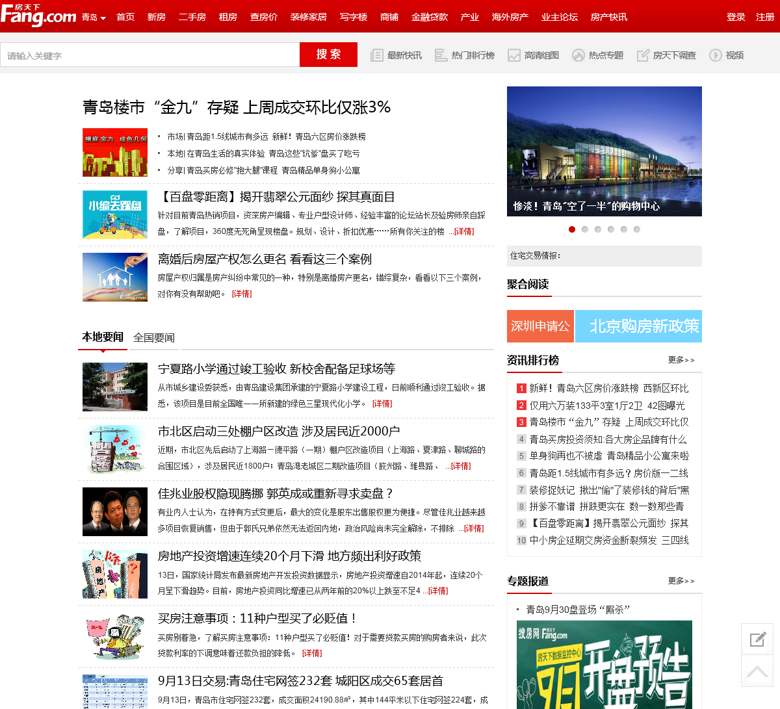Screen dimensions: 780x709
Task: Open the shopping center carousel image
Action: pyautogui.click(x=604, y=151)
